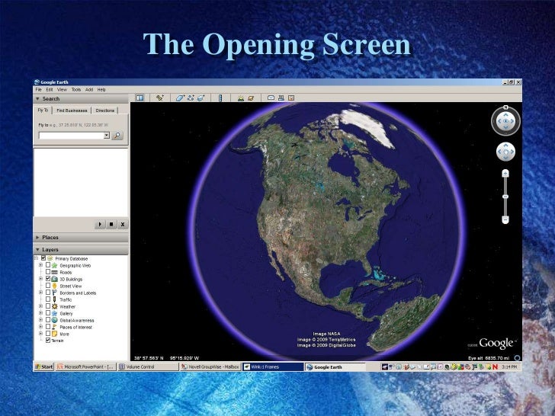Screen dimensions: 555x416
Task: Enable the Borders and Labels checkbox
Action: tap(48, 293)
